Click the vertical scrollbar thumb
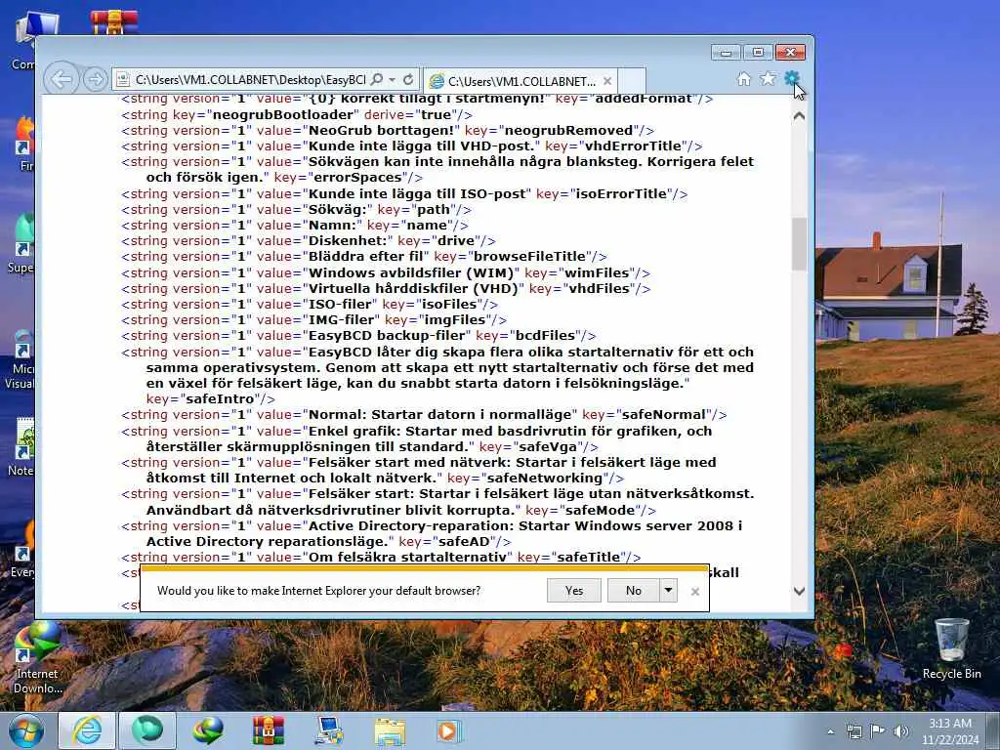 click(x=799, y=244)
